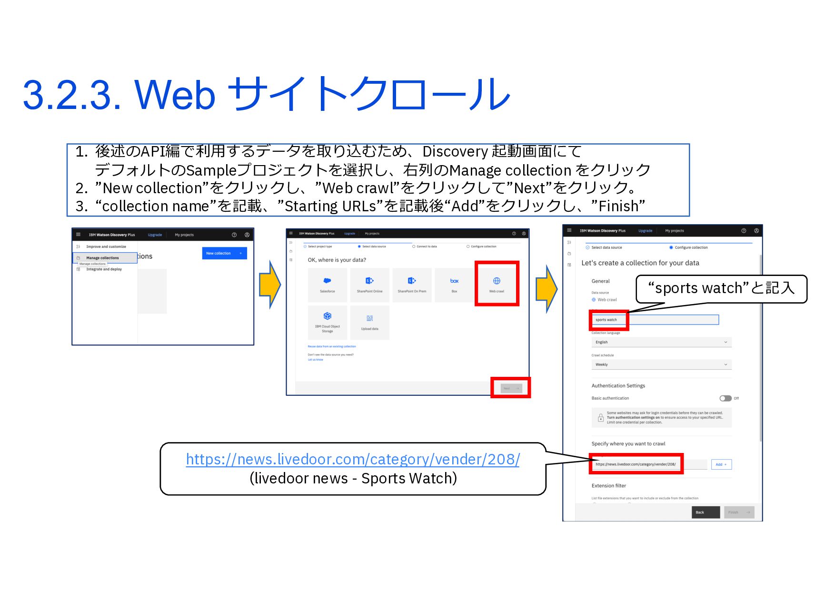Click the lock icon in authentication notice
Image resolution: width=835 pixels, height=590 pixels.
[600, 418]
